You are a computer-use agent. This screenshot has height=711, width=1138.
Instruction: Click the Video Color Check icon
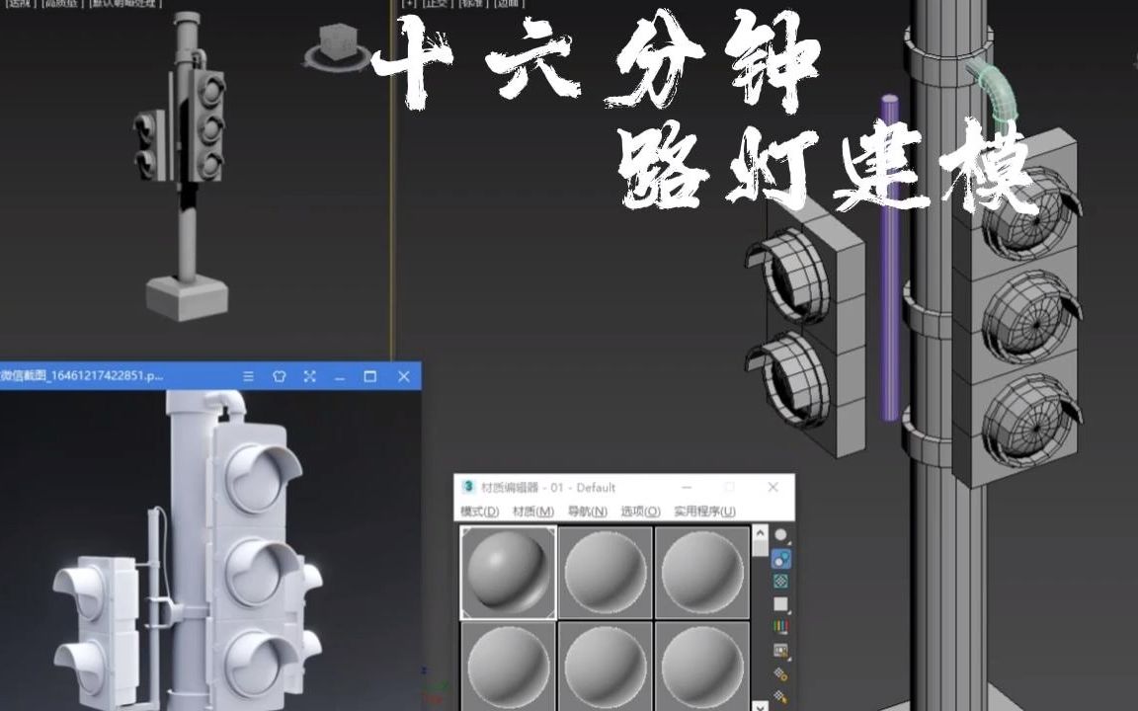[x=780, y=626]
